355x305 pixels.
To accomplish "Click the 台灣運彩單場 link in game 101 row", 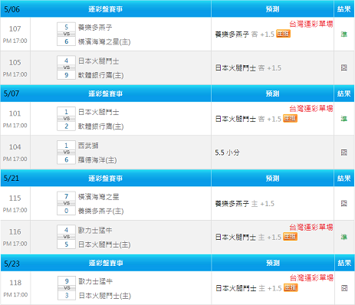I will pos(311,109).
